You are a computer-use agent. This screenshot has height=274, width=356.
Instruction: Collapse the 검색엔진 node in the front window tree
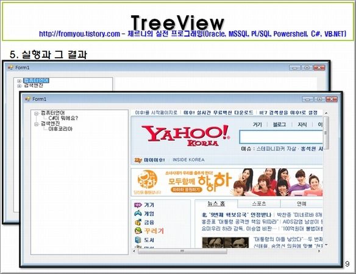coord(37,124)
